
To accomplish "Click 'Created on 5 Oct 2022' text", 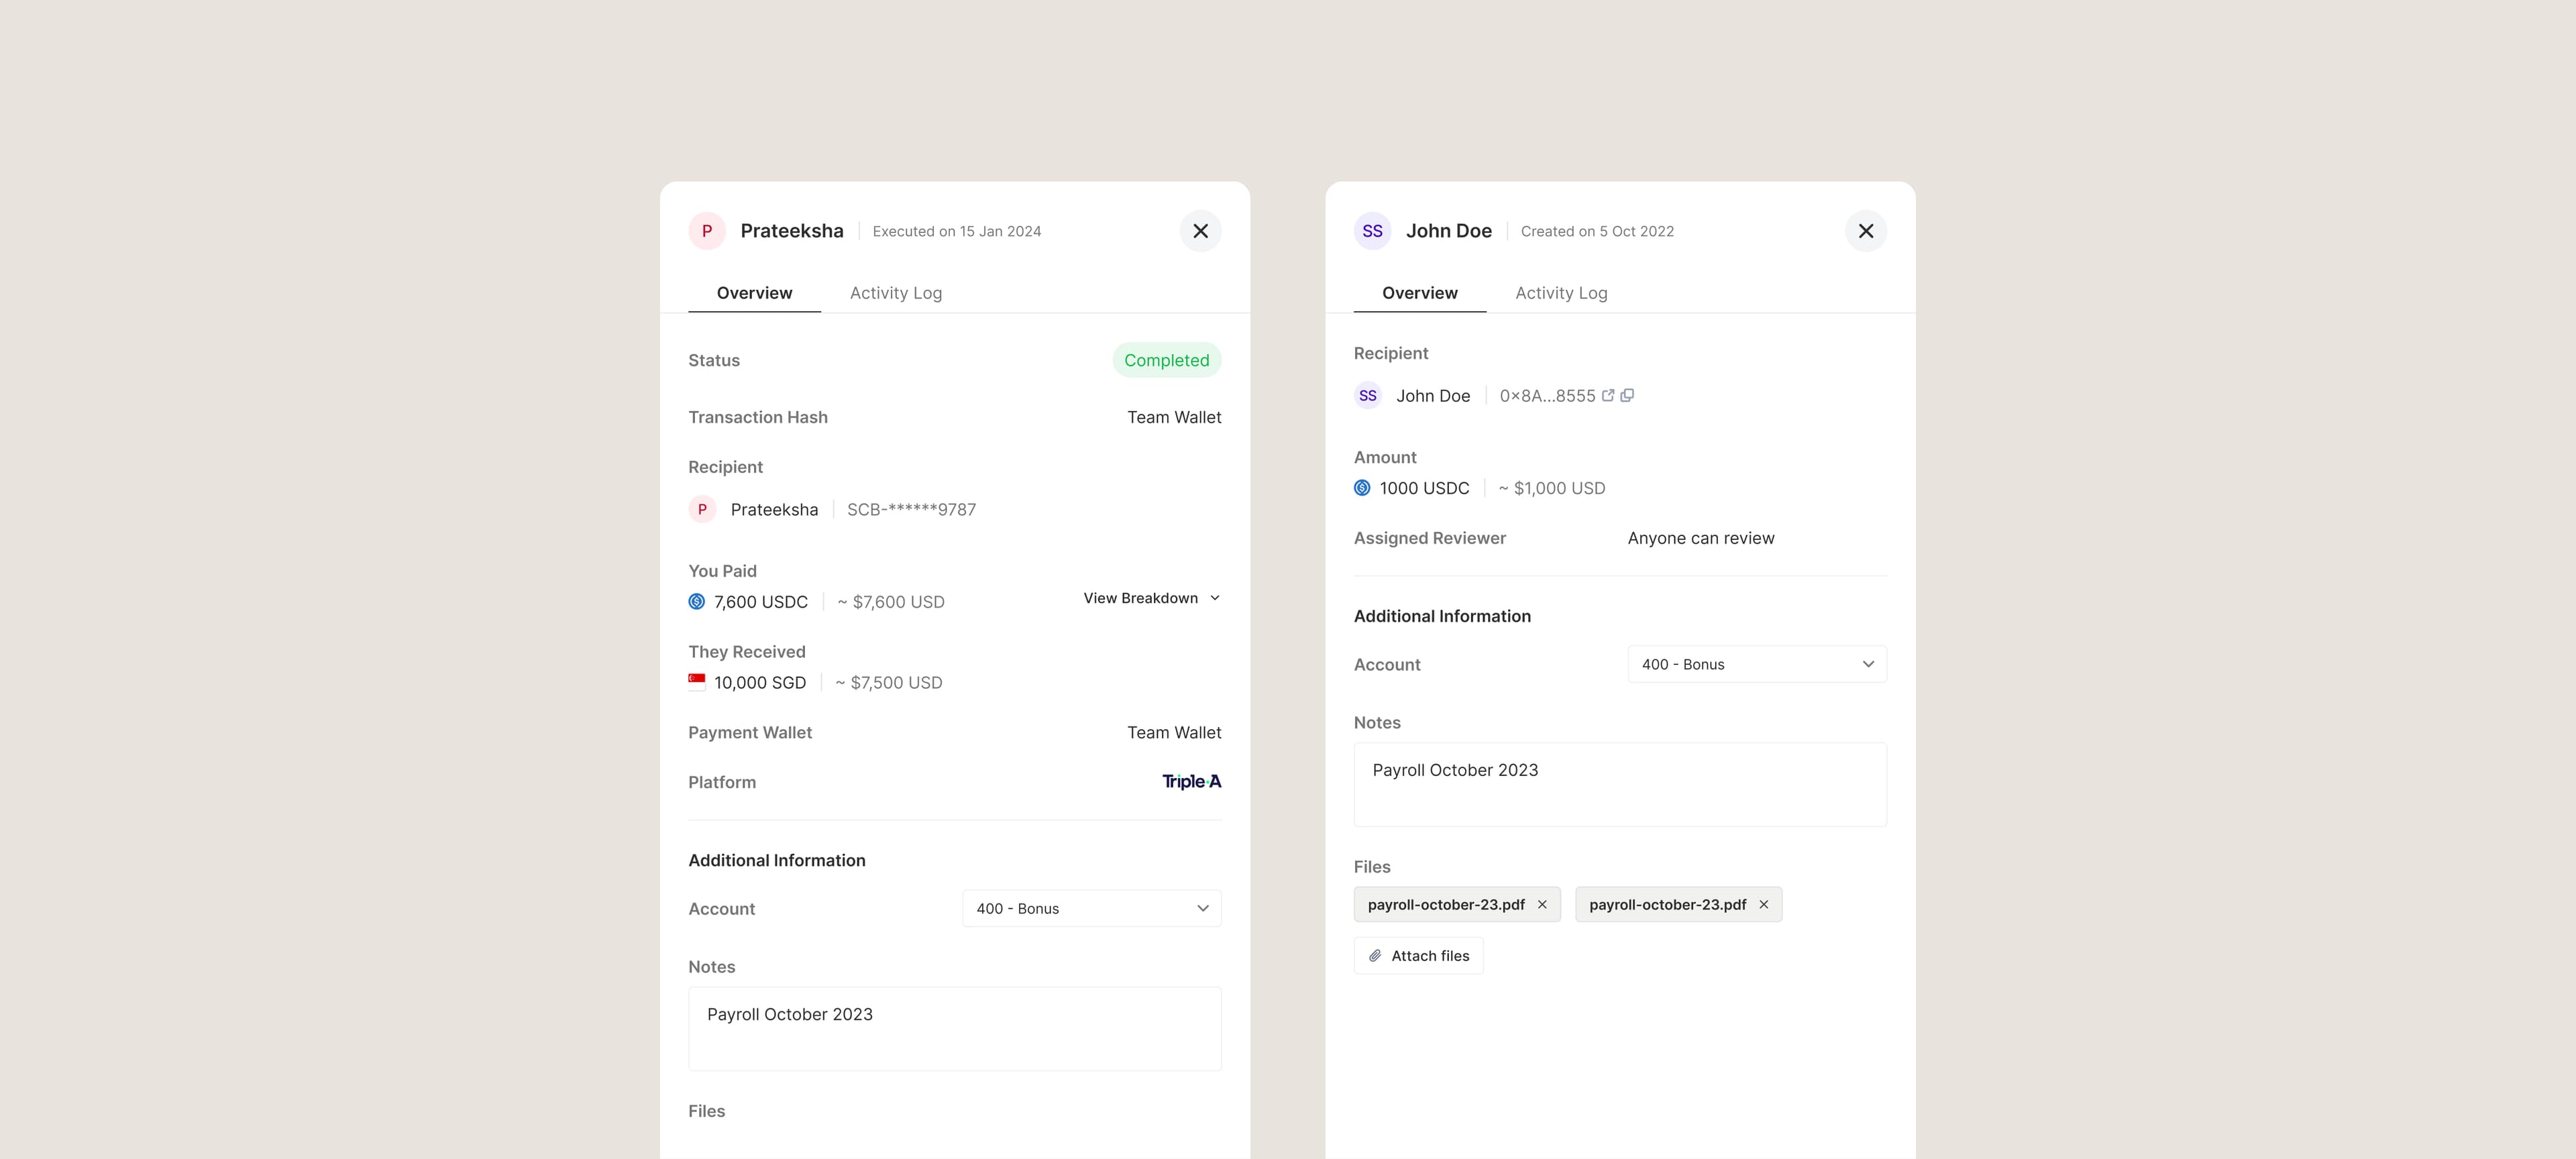I will tap(1597, 231).
